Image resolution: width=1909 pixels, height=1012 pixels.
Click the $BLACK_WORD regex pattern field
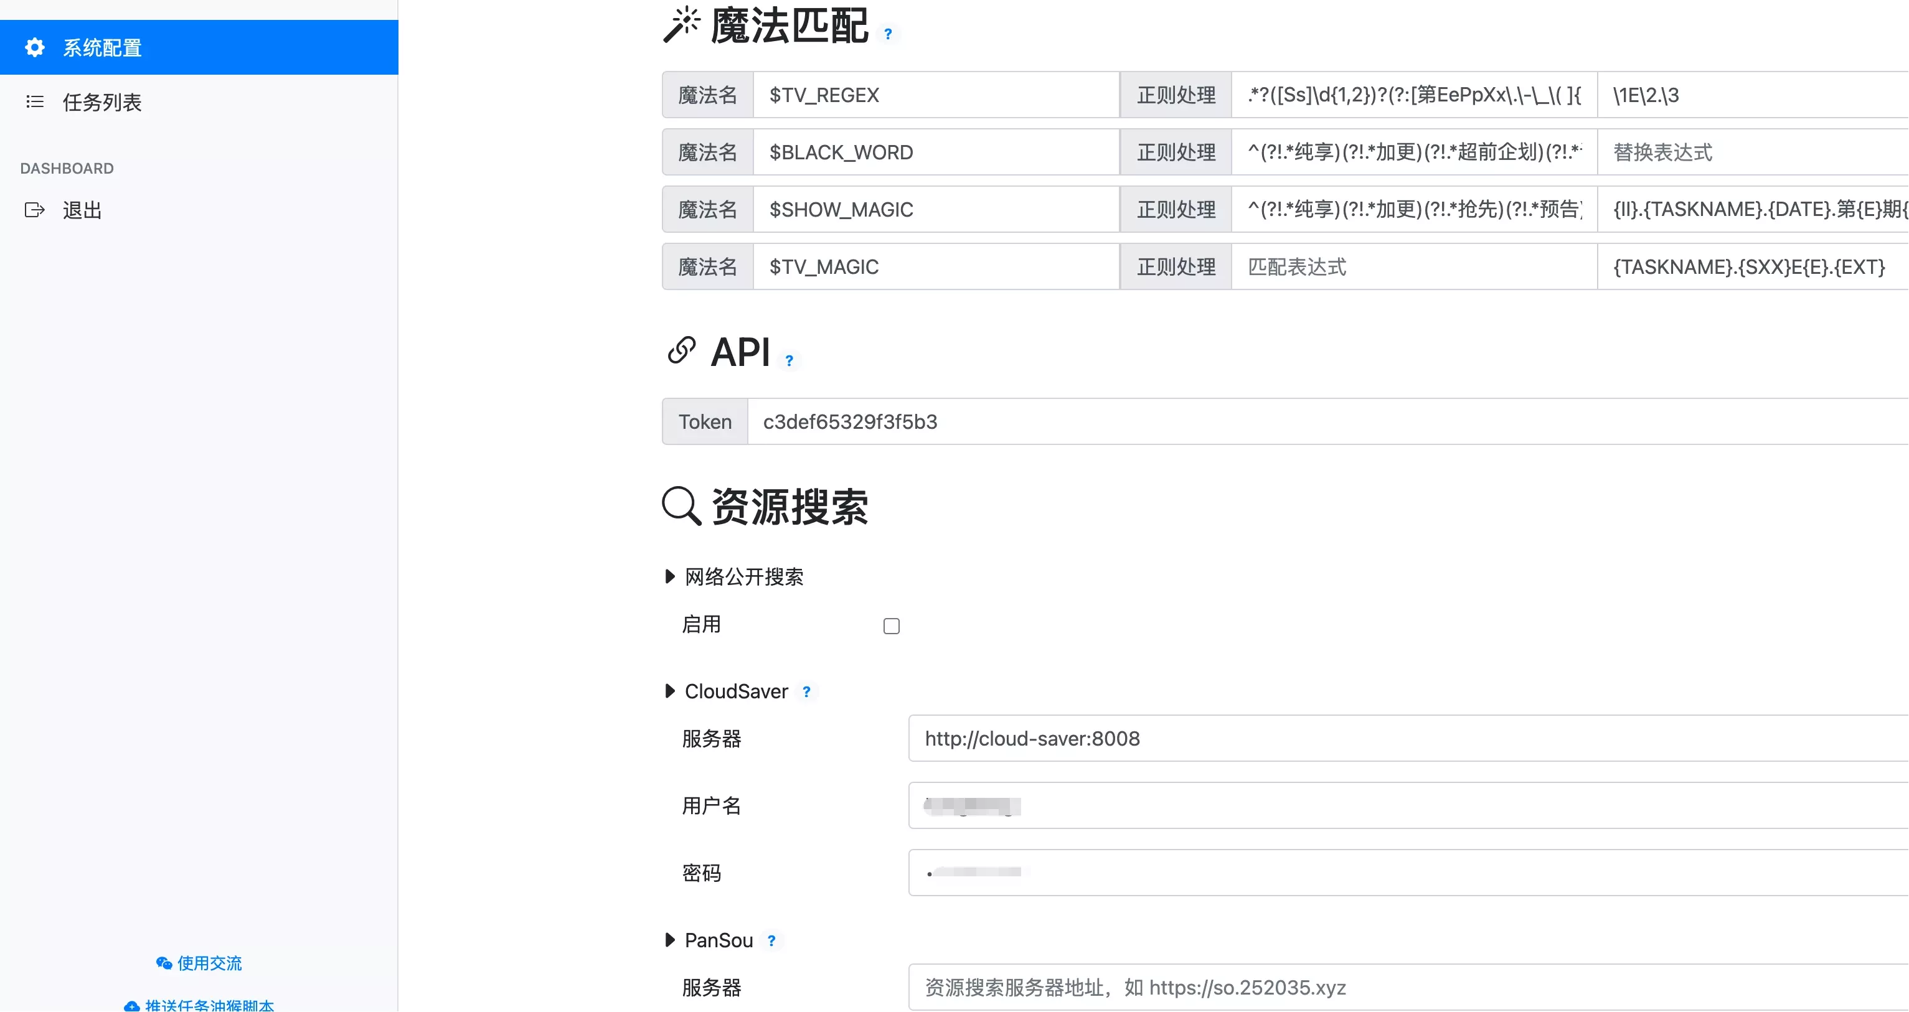point(1414,152)
